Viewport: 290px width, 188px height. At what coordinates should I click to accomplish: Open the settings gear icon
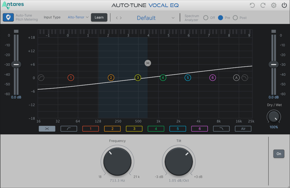point(273,5)
